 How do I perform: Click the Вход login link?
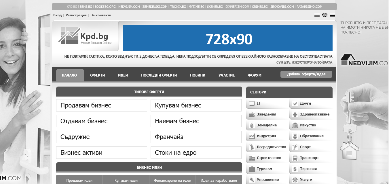point(57,15)
